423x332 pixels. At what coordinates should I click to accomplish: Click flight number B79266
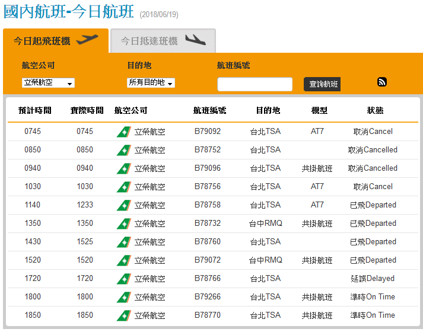pyautogui.click(x=208, y=296)
